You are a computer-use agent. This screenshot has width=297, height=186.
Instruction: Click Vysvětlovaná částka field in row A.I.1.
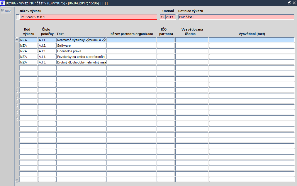(x=192, y=40)
